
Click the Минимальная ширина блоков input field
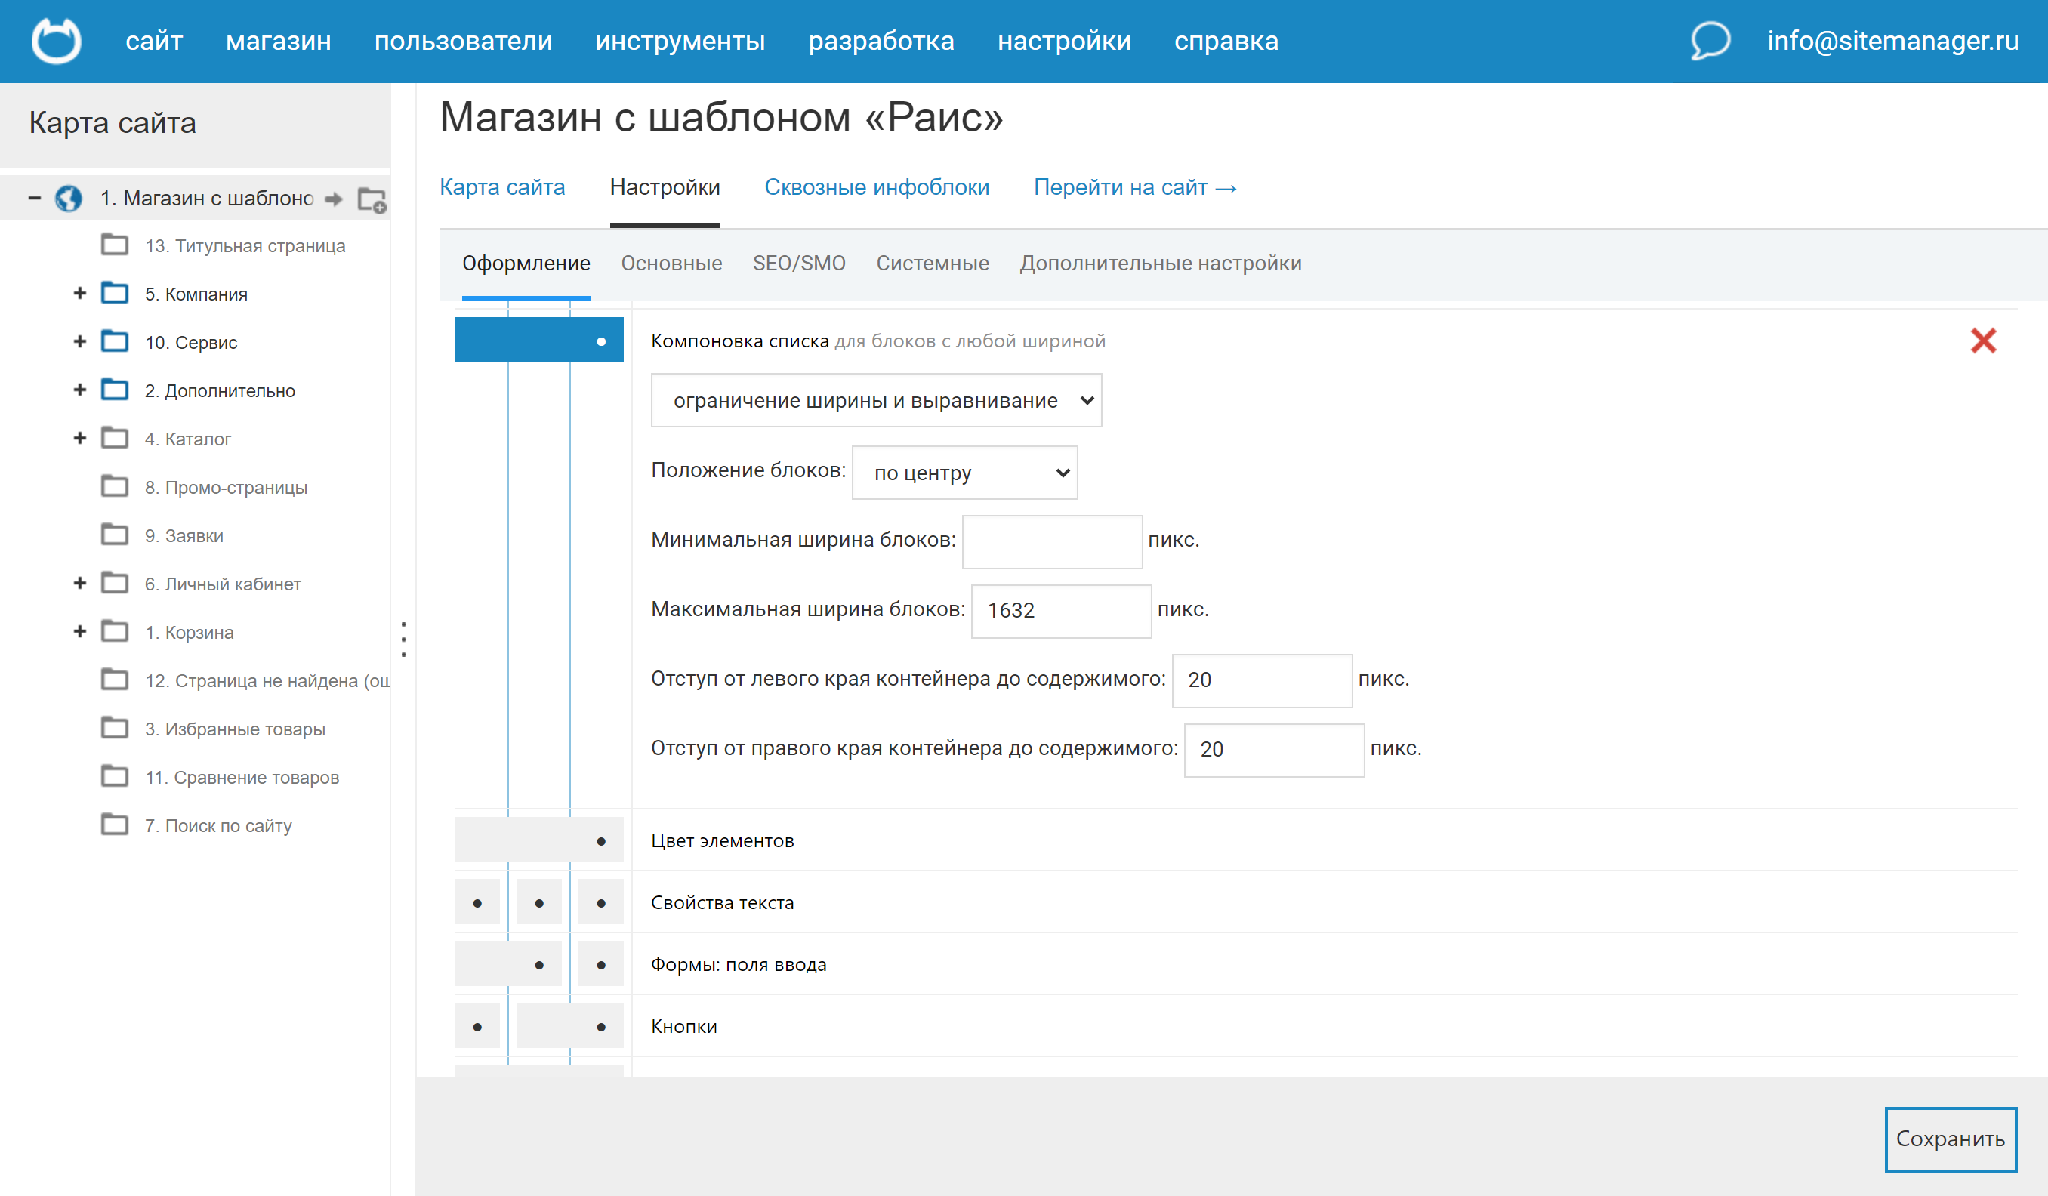1052,542
